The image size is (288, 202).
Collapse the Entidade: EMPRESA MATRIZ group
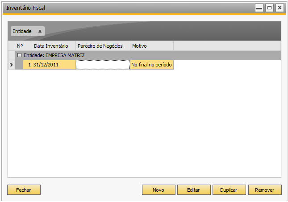(19, 55)
